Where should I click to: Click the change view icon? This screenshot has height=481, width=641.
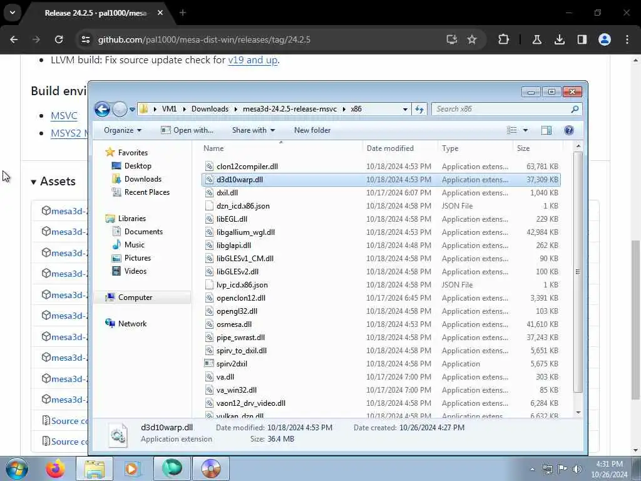point(512,130)
